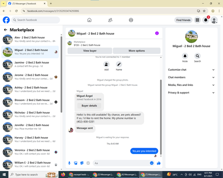Open the apps grid menu icon

click(197, 20)
